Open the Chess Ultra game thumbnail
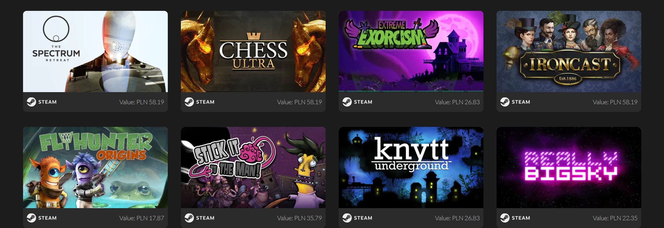The width and height of the screenshot is (664, 228). pos(253,51)
